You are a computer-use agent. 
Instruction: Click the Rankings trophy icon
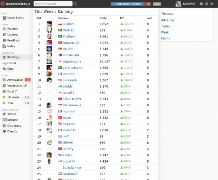4,57
